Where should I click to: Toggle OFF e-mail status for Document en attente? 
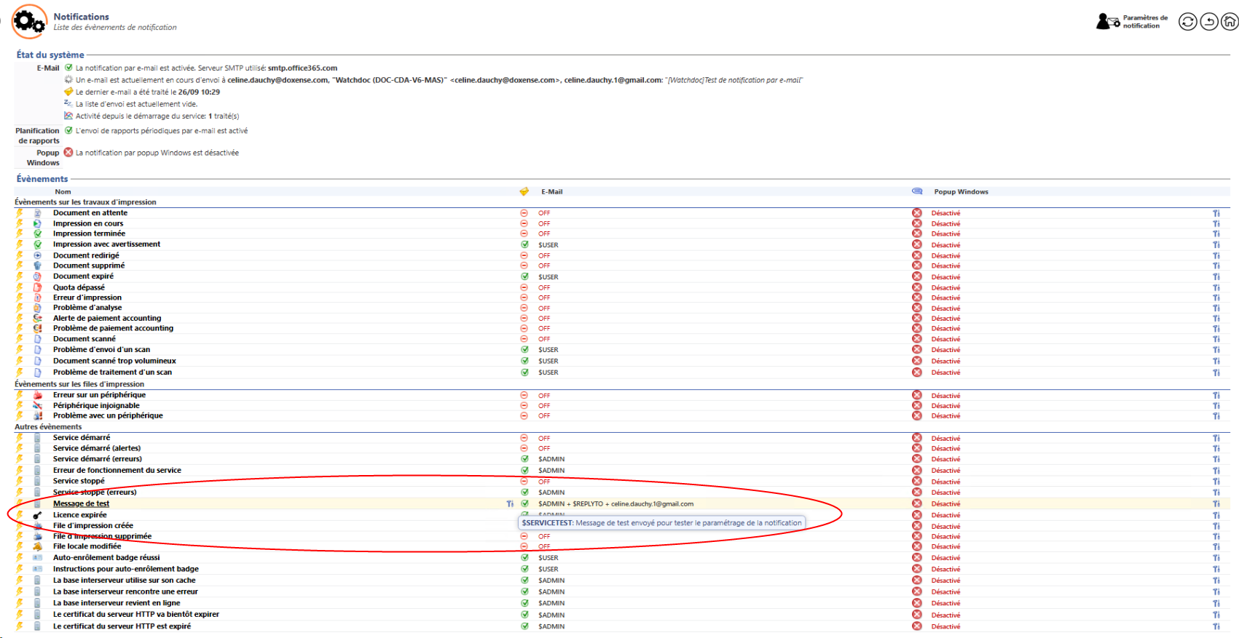(x=524, y=213)
